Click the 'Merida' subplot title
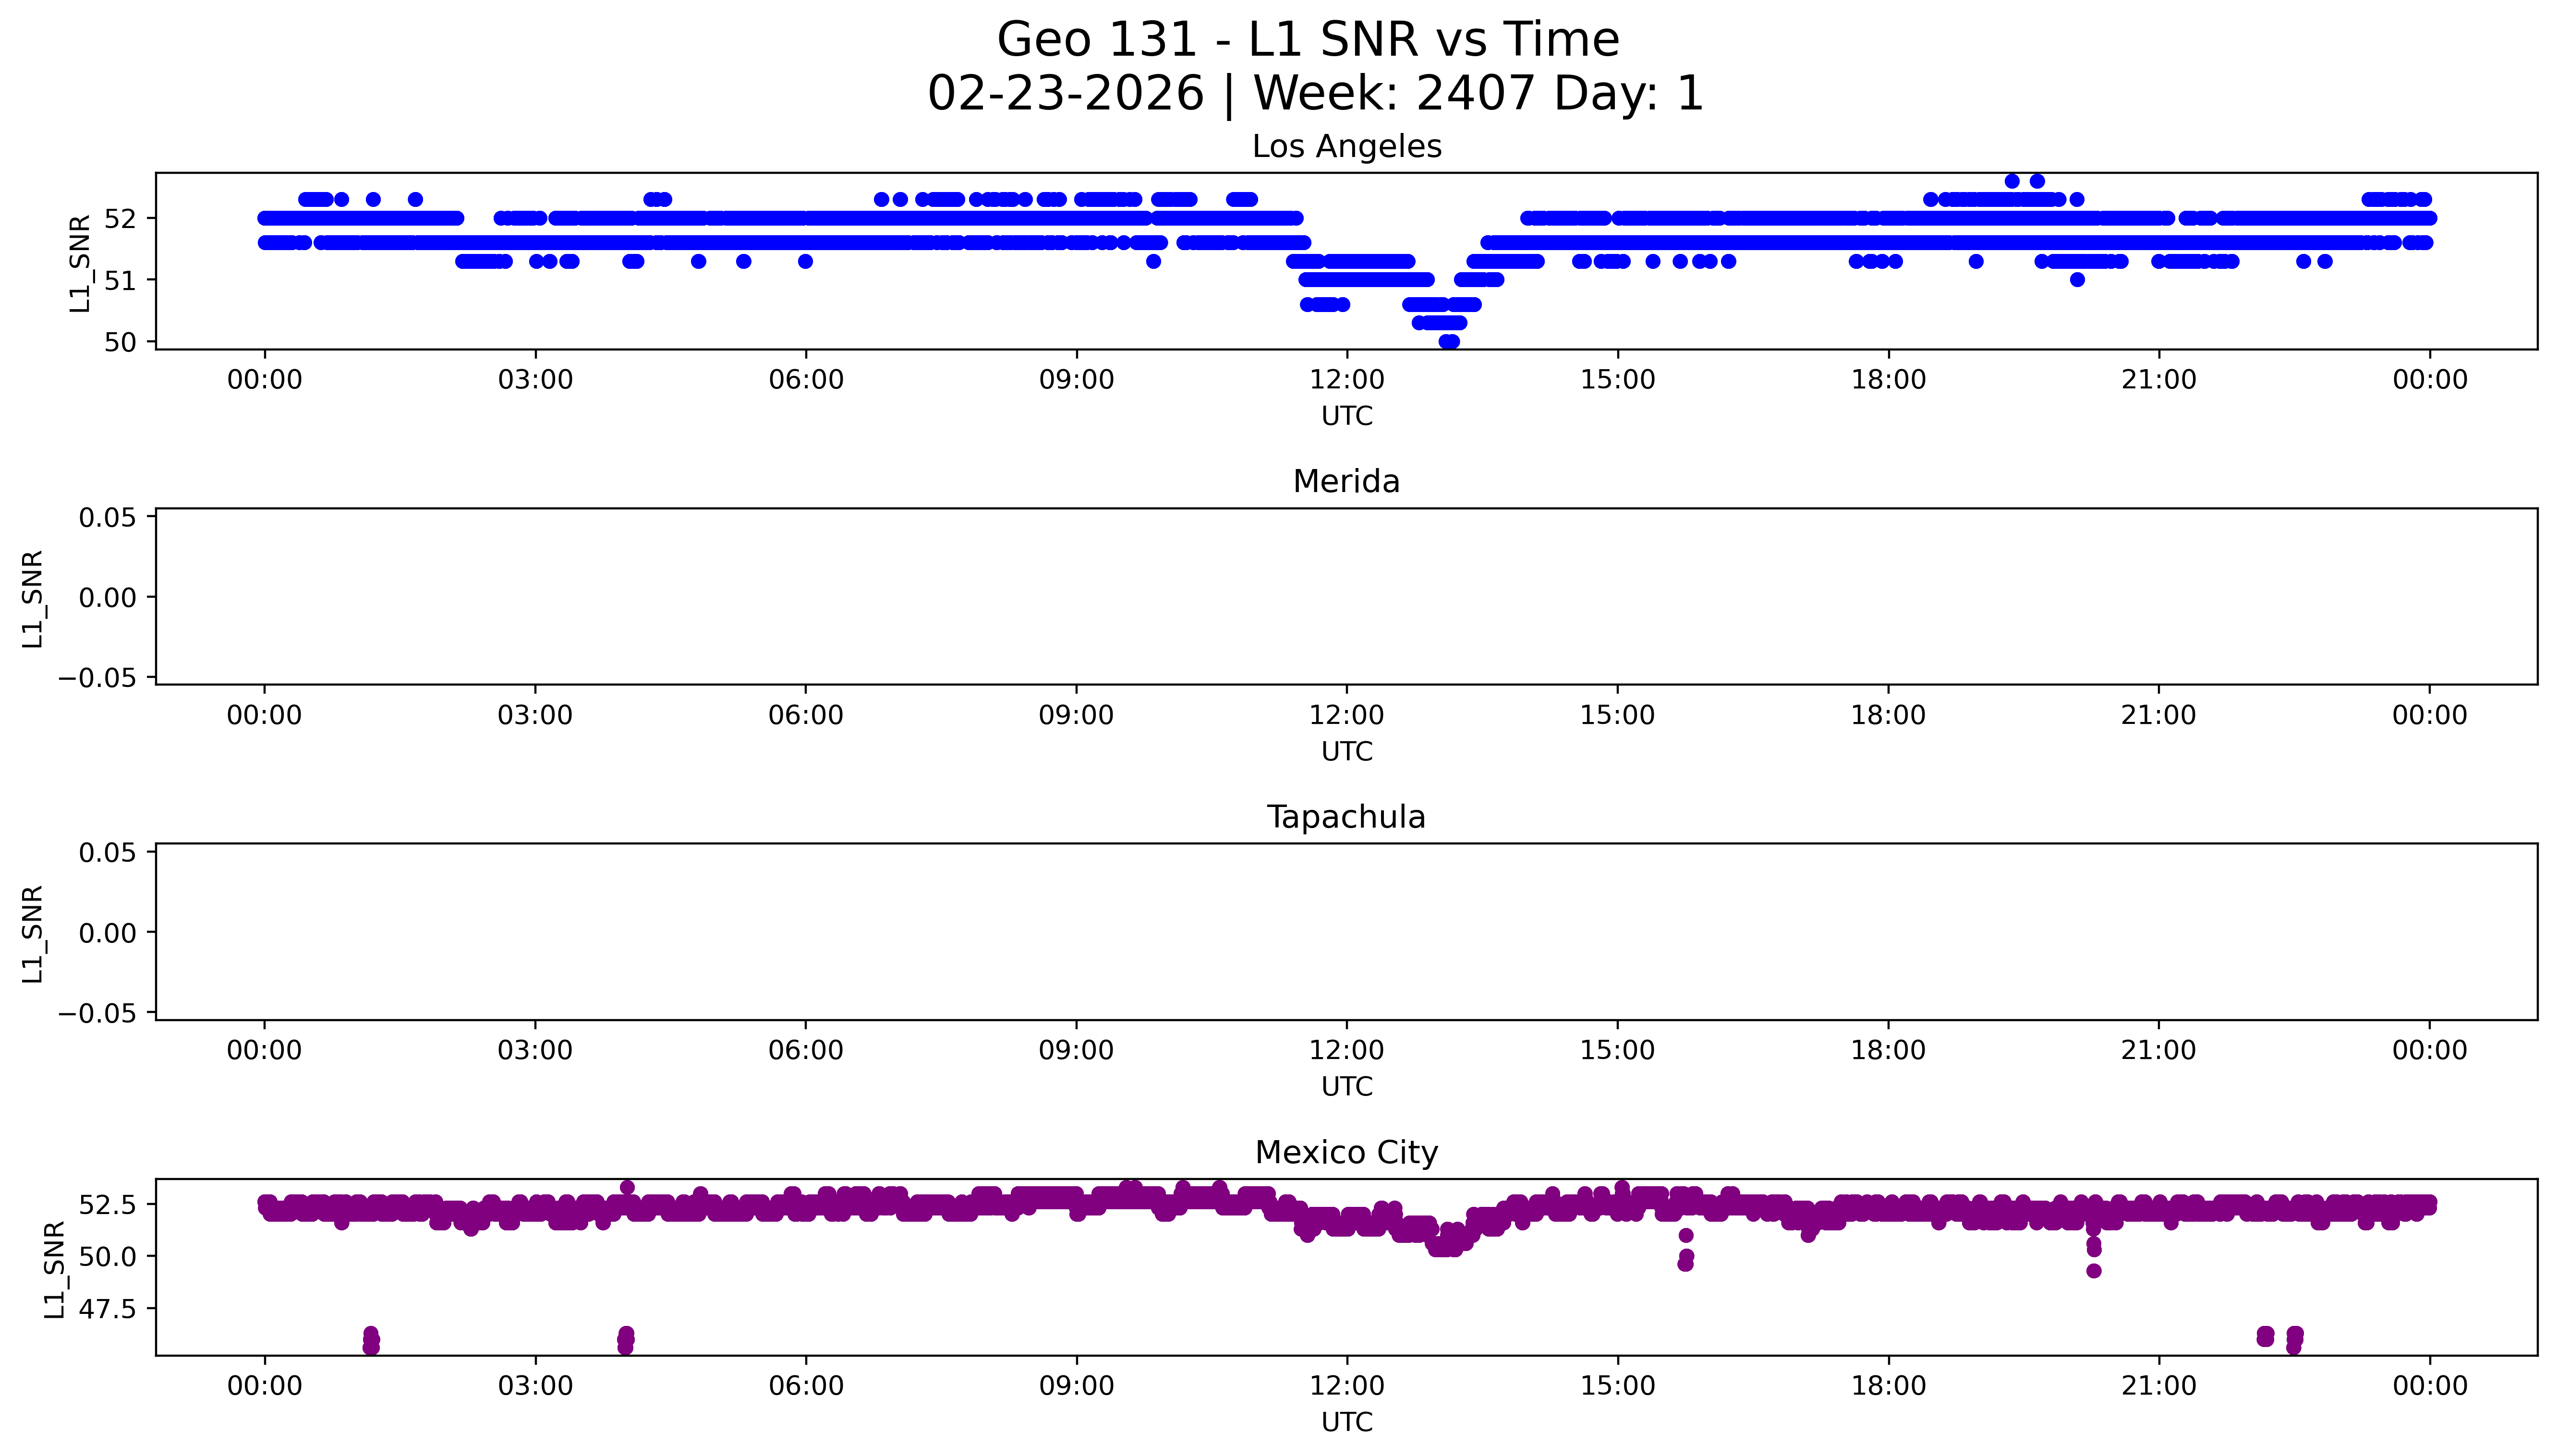The width and height of the screenshot is (2557, 1456). [1346, 482]
